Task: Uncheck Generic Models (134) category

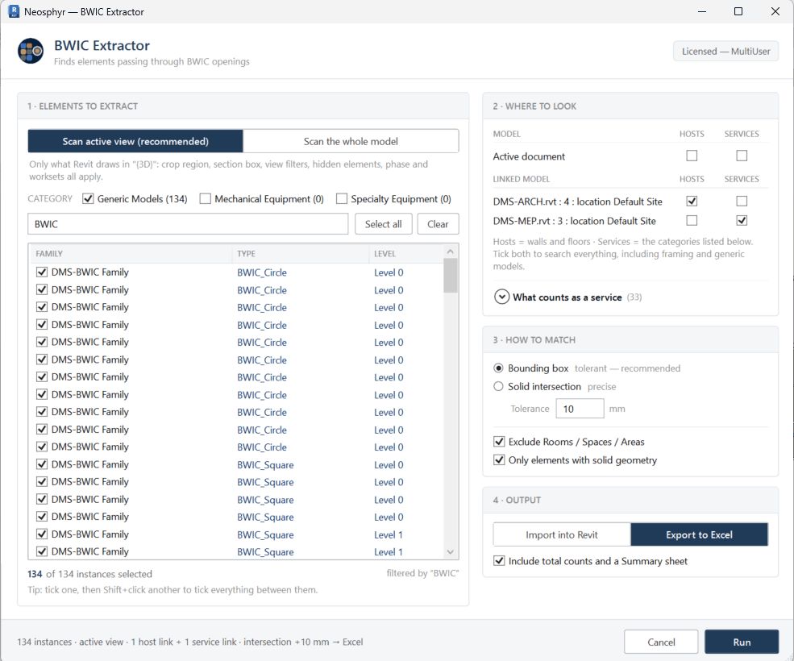Action: [x=88, y=198]
